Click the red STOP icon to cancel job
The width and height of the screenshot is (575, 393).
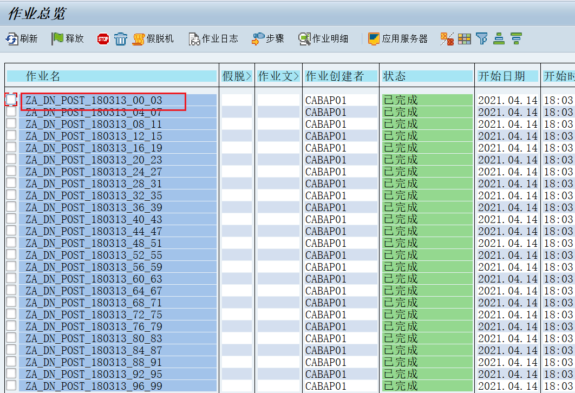click(x=103, y=38)
